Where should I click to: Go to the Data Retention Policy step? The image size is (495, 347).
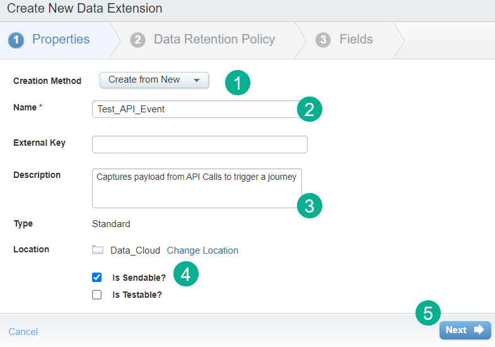(x=214, y=40)
